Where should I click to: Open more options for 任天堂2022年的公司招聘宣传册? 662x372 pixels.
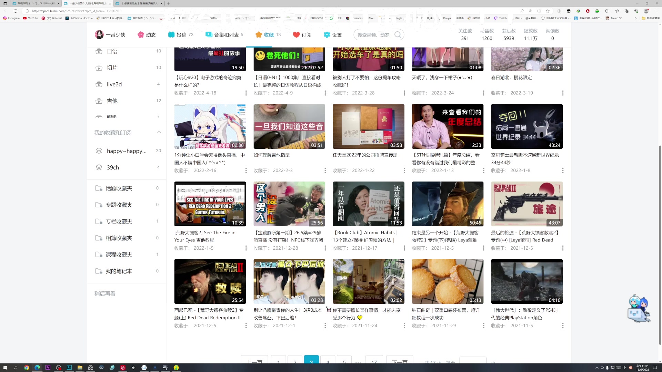404,170
